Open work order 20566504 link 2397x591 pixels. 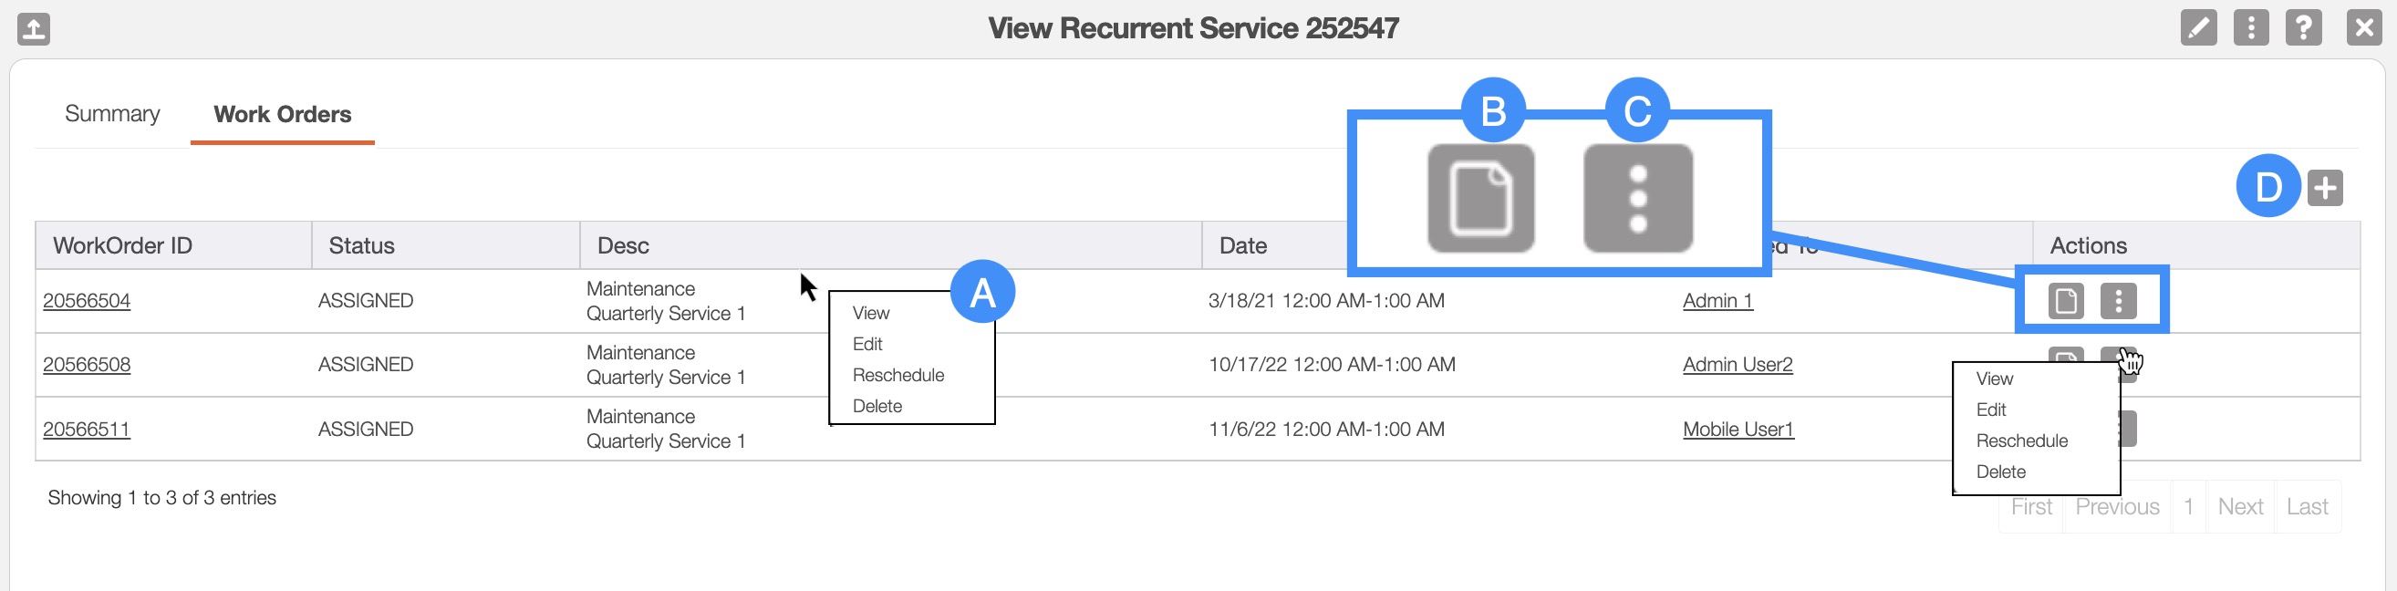(87, 302)
